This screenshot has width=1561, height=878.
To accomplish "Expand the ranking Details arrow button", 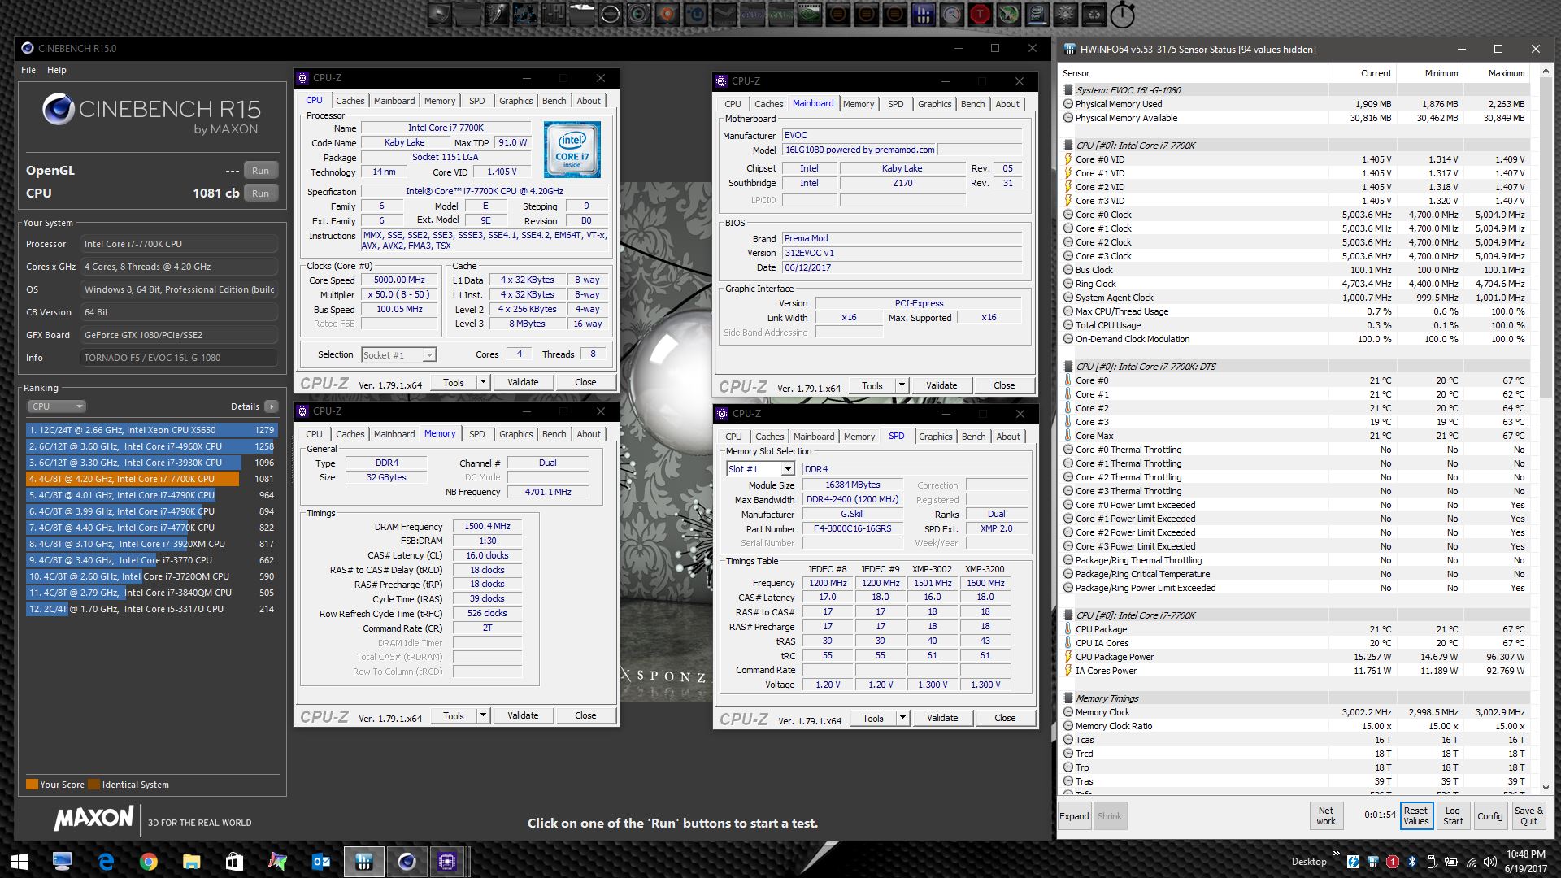I will (x=271, y=406).
